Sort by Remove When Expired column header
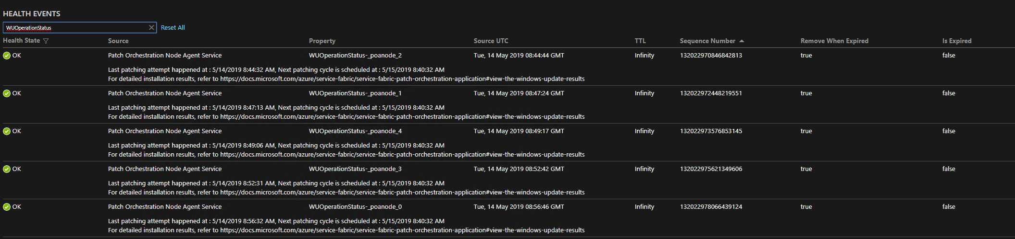The width and height of the screenshot is (1015, 239). 834,41
